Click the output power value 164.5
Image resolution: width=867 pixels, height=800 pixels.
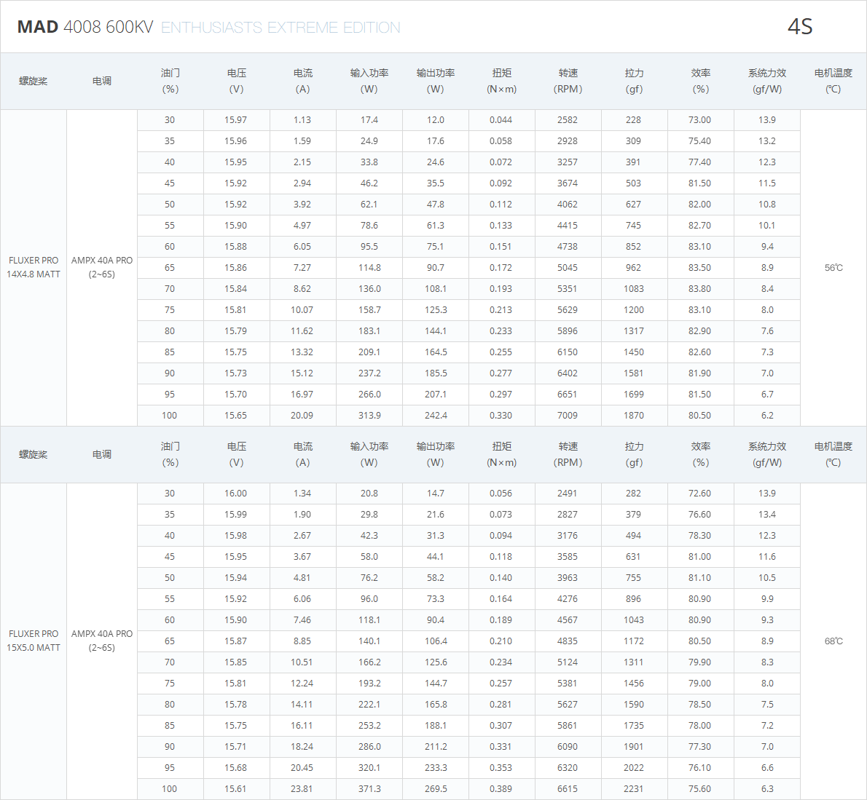click(x=436, y=352)
